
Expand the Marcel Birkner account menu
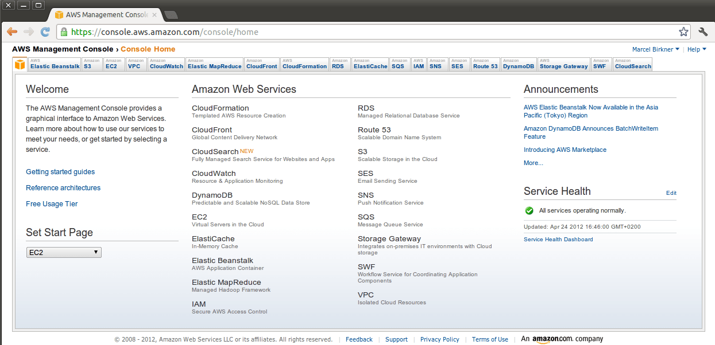(655, 49)
